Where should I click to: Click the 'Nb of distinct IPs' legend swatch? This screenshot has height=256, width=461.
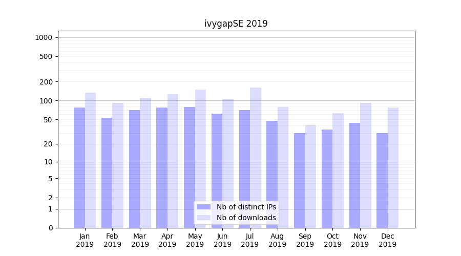click(203, 207)
